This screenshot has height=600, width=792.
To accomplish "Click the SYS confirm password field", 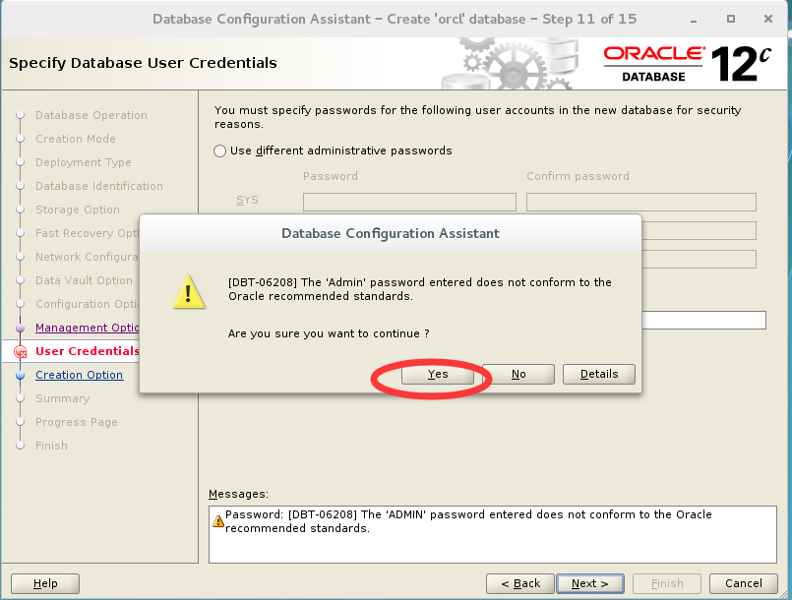I will 640,202.
